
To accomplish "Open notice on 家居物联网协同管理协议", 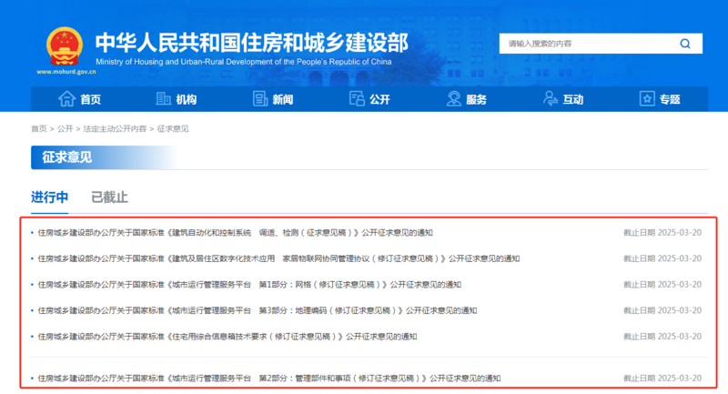I will coord(278,258).
